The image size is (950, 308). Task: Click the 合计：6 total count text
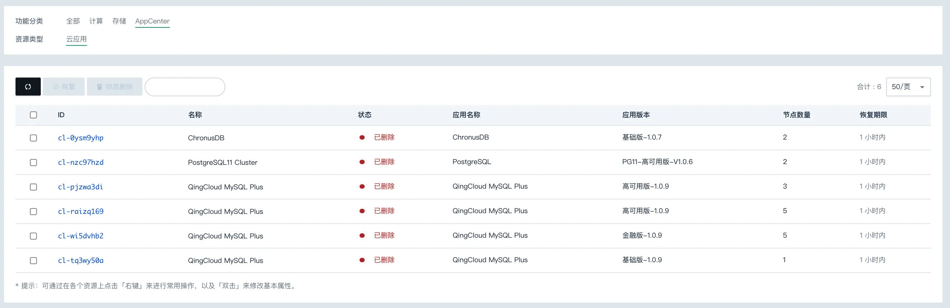(x=869, y=87)
